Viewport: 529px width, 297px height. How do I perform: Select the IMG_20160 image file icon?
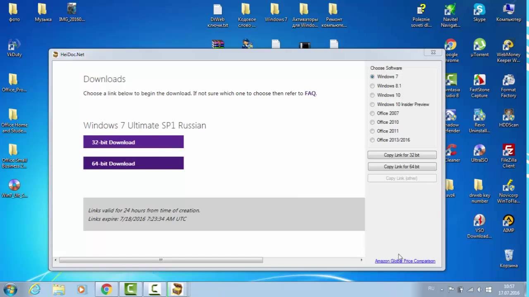[72, 12]
